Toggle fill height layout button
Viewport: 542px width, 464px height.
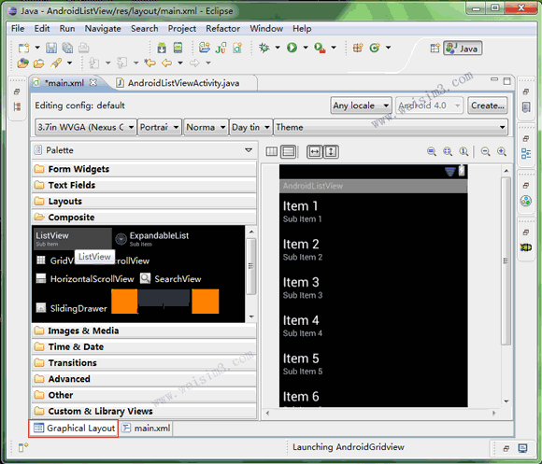(331, 151)
